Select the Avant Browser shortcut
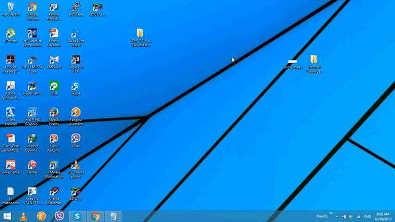 coord(10,117)
